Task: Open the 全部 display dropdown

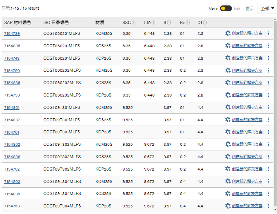Action: point(267,9)
